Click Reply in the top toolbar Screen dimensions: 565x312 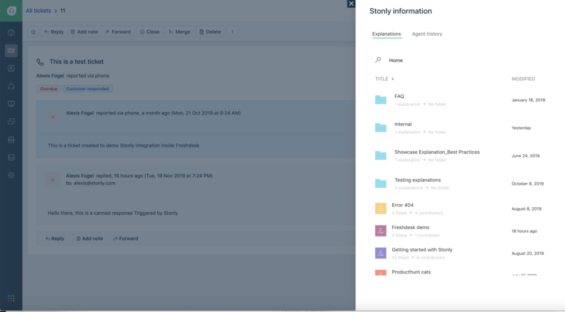tap(54, 31)
